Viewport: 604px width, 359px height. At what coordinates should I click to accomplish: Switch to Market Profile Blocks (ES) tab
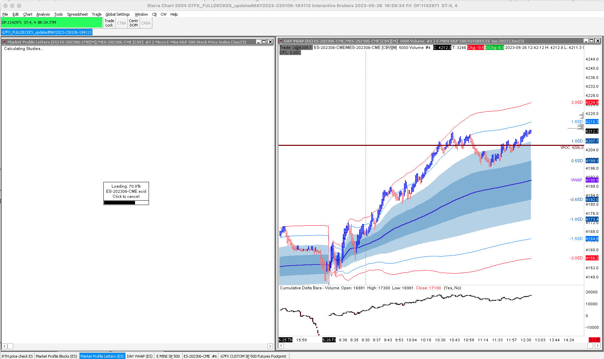coord(56,356)
